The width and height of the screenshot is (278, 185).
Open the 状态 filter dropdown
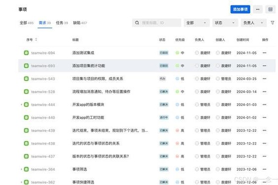tap(225, 23)
